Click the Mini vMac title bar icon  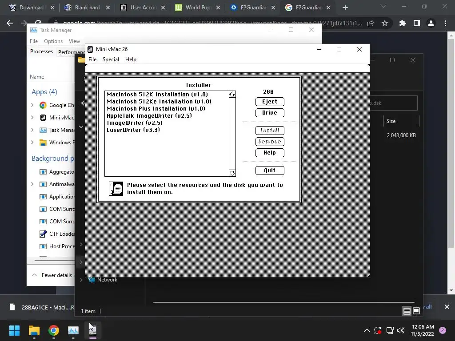coord(91,49)
